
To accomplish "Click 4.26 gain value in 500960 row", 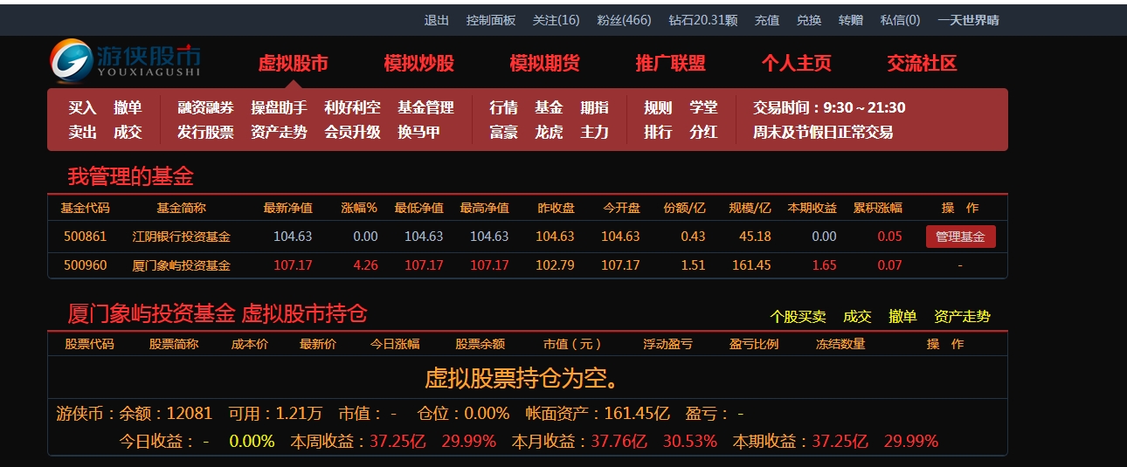I will [365, 265].
